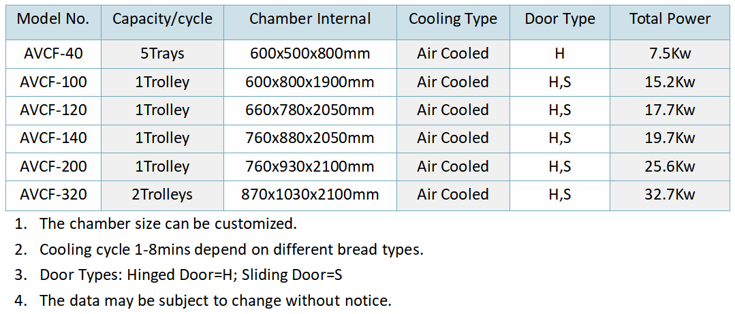Select the Cooling Type header cell
The height and width of the screenshot is (314, 735).
(x=453, y=20)
